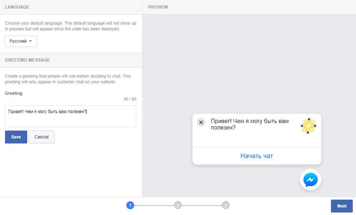Click the GREETING MESSAGE section header
Image resolution: width=356 pixels, height=215 pixels.
coord(27,60)
